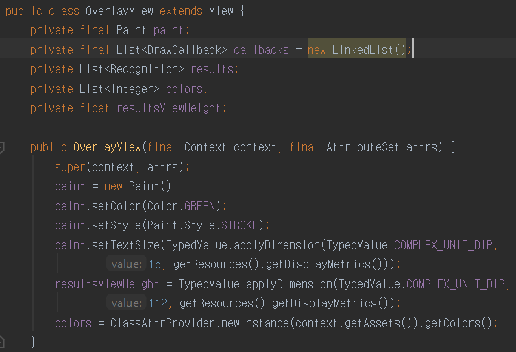Click the 'AttributeSet' parameter type
This screenshot has height=352, width=516.
(x=363, y=147)
